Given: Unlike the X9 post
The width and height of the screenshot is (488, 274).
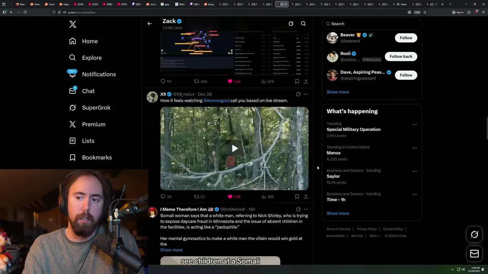Looking at the screenshot, I should (234, 197).
